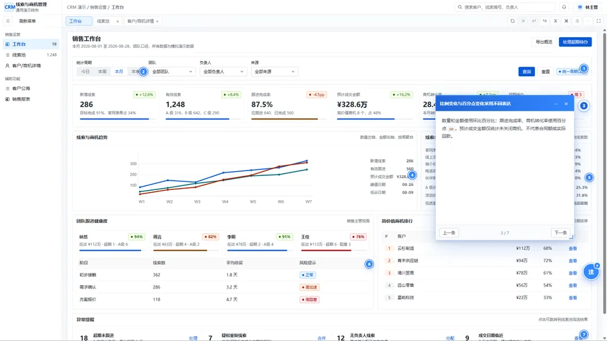Click the 跟进完成率 card orange progress bar
The height and width of the screenshot is (341, 607).
coord(289,119)
